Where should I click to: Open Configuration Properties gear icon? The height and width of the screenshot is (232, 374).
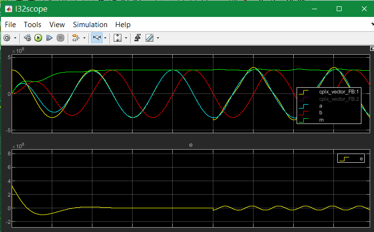(7, 38)
